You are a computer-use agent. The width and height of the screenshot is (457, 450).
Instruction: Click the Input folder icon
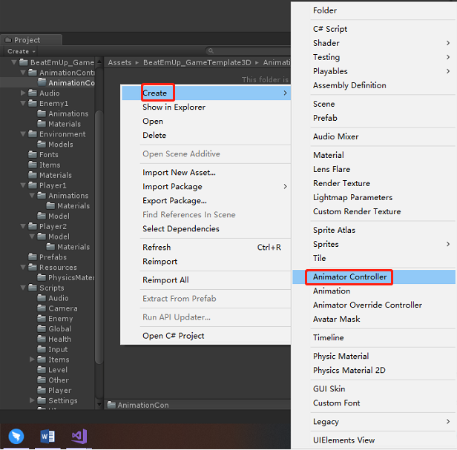click(42, 349)
